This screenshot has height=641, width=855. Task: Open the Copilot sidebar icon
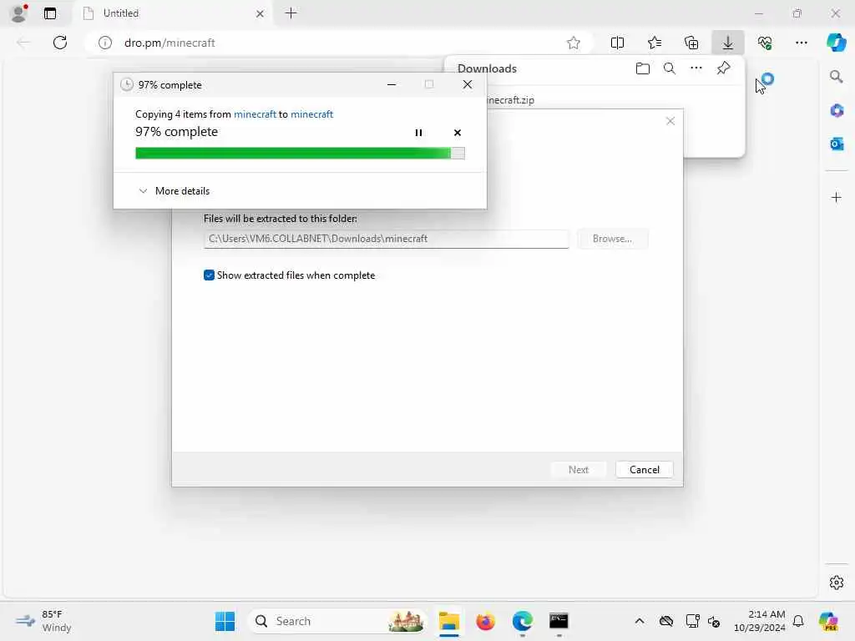coord(837,43)
